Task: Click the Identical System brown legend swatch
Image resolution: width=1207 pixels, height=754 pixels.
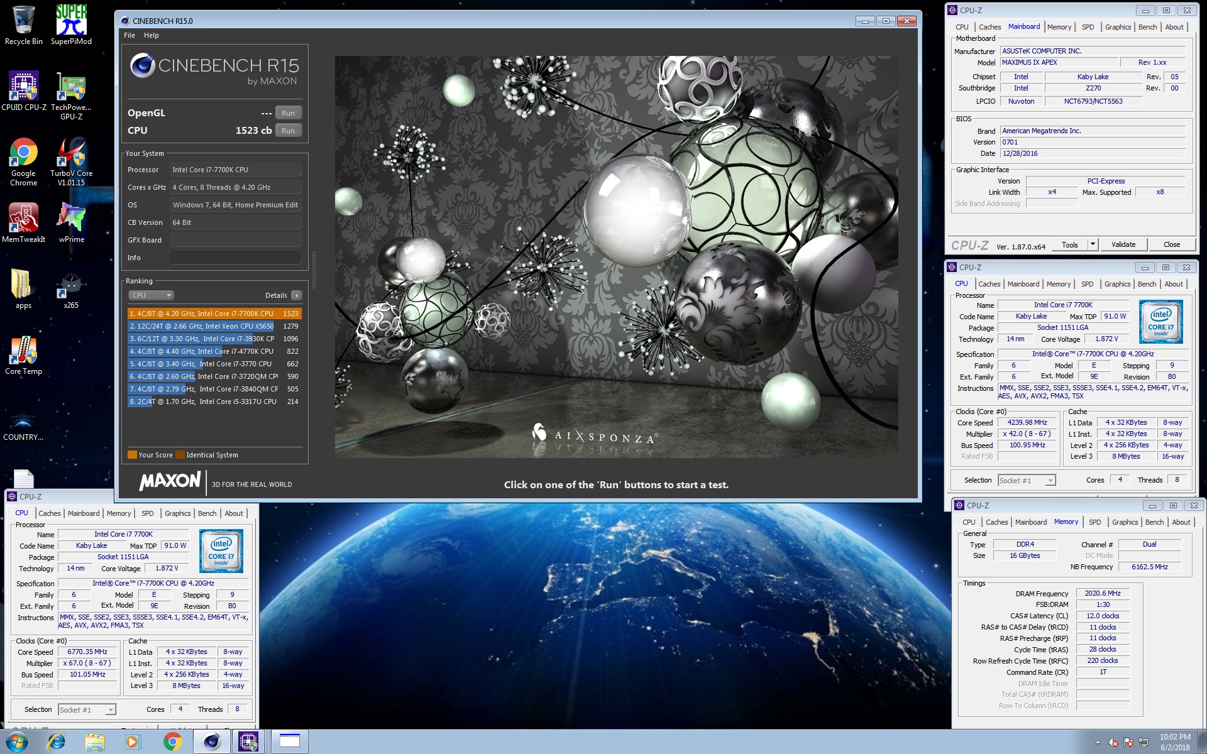Action: click(180, 455)
